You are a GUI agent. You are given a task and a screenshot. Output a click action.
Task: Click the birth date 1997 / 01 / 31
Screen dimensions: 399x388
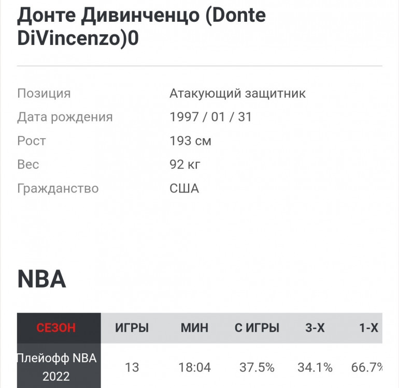210,117
